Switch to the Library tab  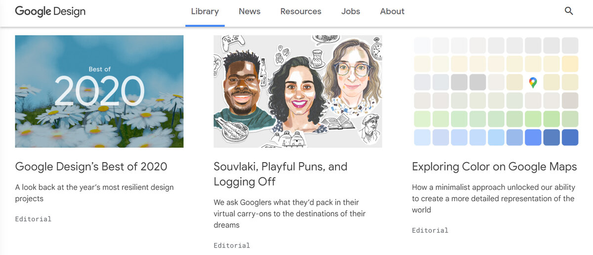205,11
